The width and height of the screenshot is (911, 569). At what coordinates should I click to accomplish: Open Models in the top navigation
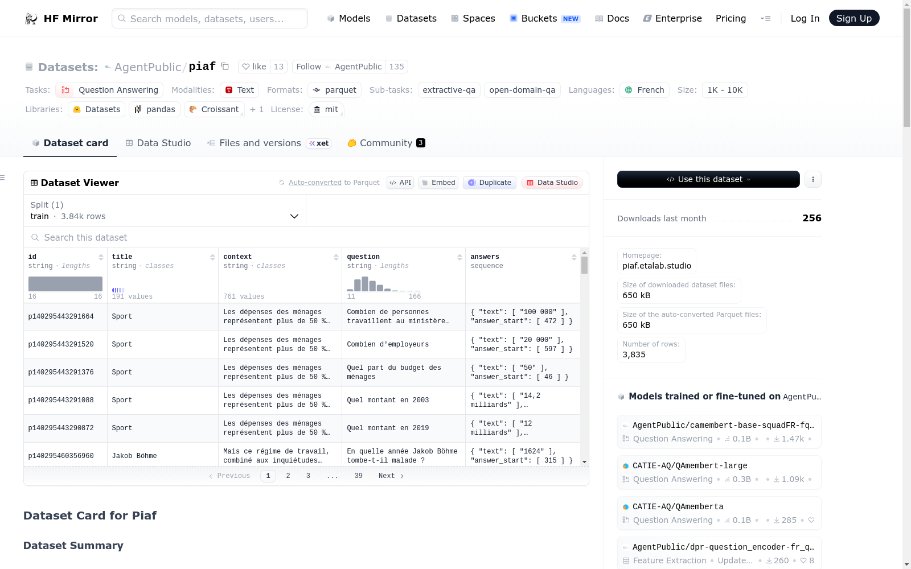tap(348, 18)
